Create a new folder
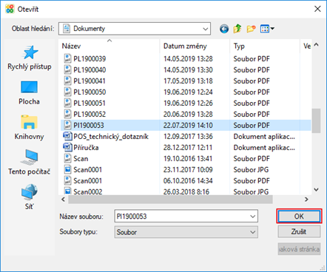This screenshot has height=272, width=327. pos(251,29)
